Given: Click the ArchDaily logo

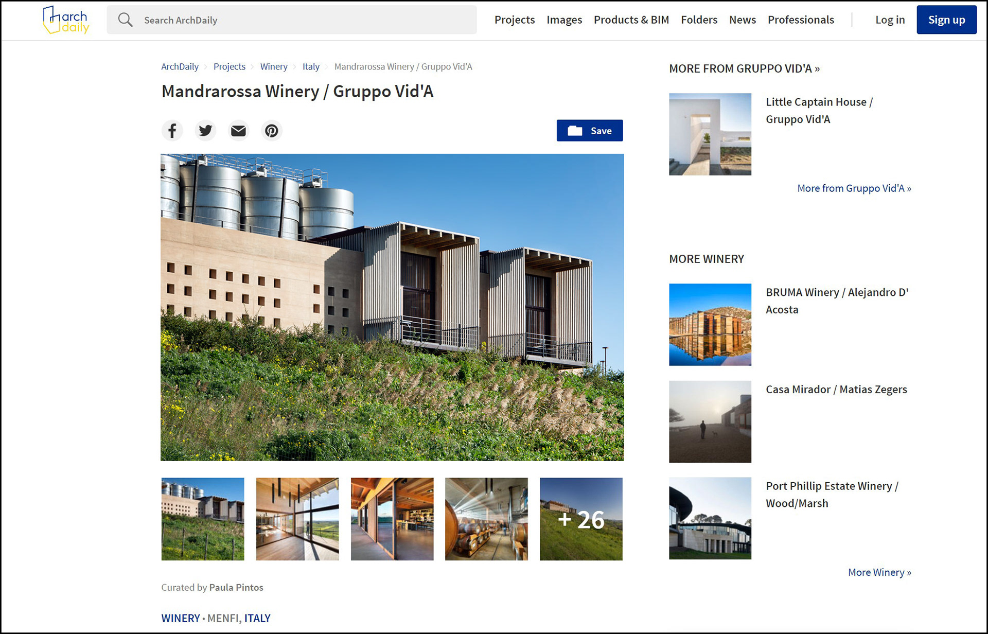Looking at the screenshot, I should click(x=66, y=20).
